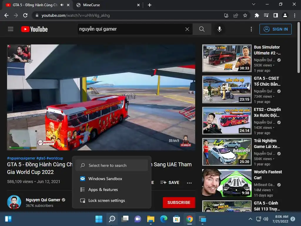The height and width of the screenshot is (226, 301).
Task: Go forward using the browser forward arrow
Action: click(x=16, y=15)
